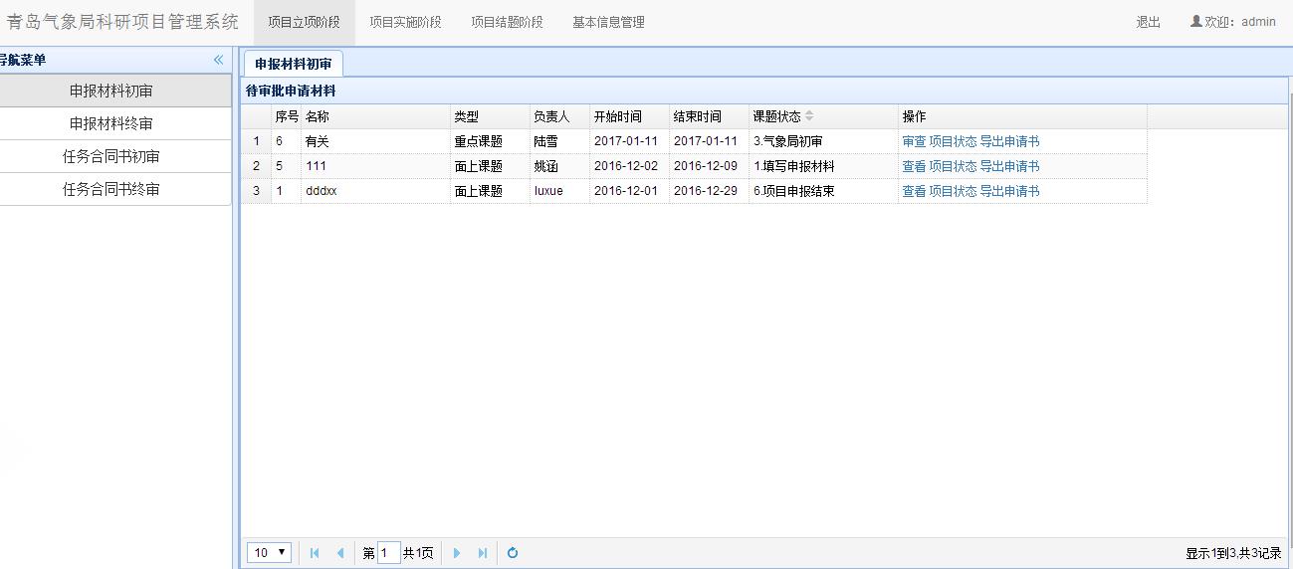The height and width of the screenshot is (569, 1293).
Task: Click the 陆雪 owner cell
Action: coord(559,141)
